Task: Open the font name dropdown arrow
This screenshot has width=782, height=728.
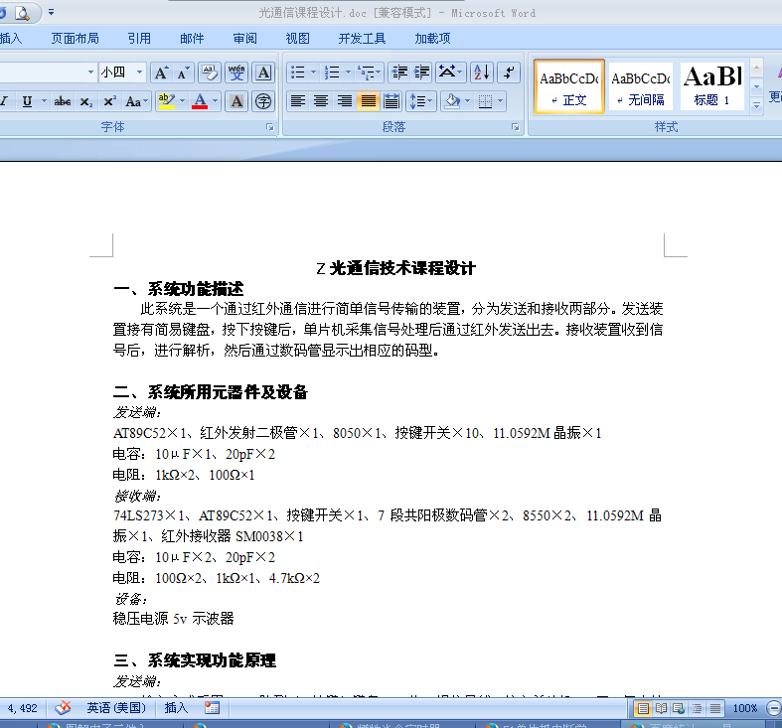Action: pyautogui.click(x=90, y=73)
